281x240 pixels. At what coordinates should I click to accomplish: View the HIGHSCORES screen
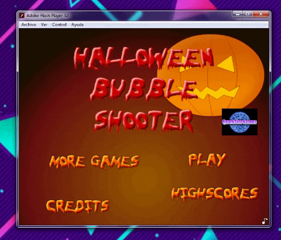(215, 194)
